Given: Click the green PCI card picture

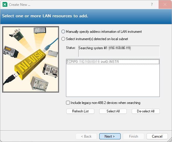Looking at the screenshot, I should [x=16, y=35].
